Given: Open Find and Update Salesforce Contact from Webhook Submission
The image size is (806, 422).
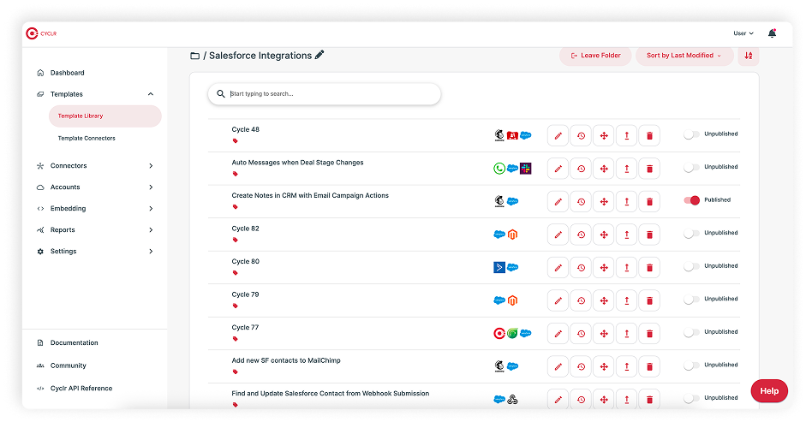Looking at the screenshot, I should [x=330, y=394].
